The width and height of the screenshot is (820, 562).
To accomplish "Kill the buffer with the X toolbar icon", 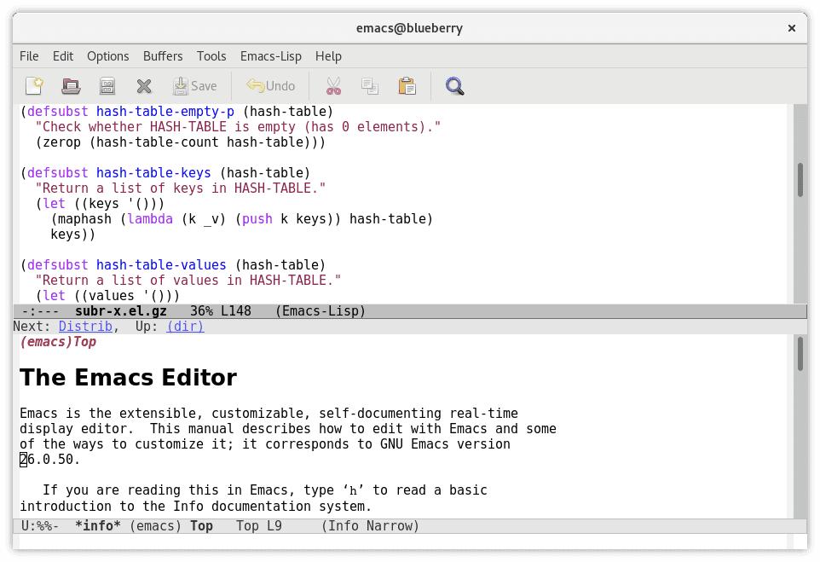I will point(144,86).
